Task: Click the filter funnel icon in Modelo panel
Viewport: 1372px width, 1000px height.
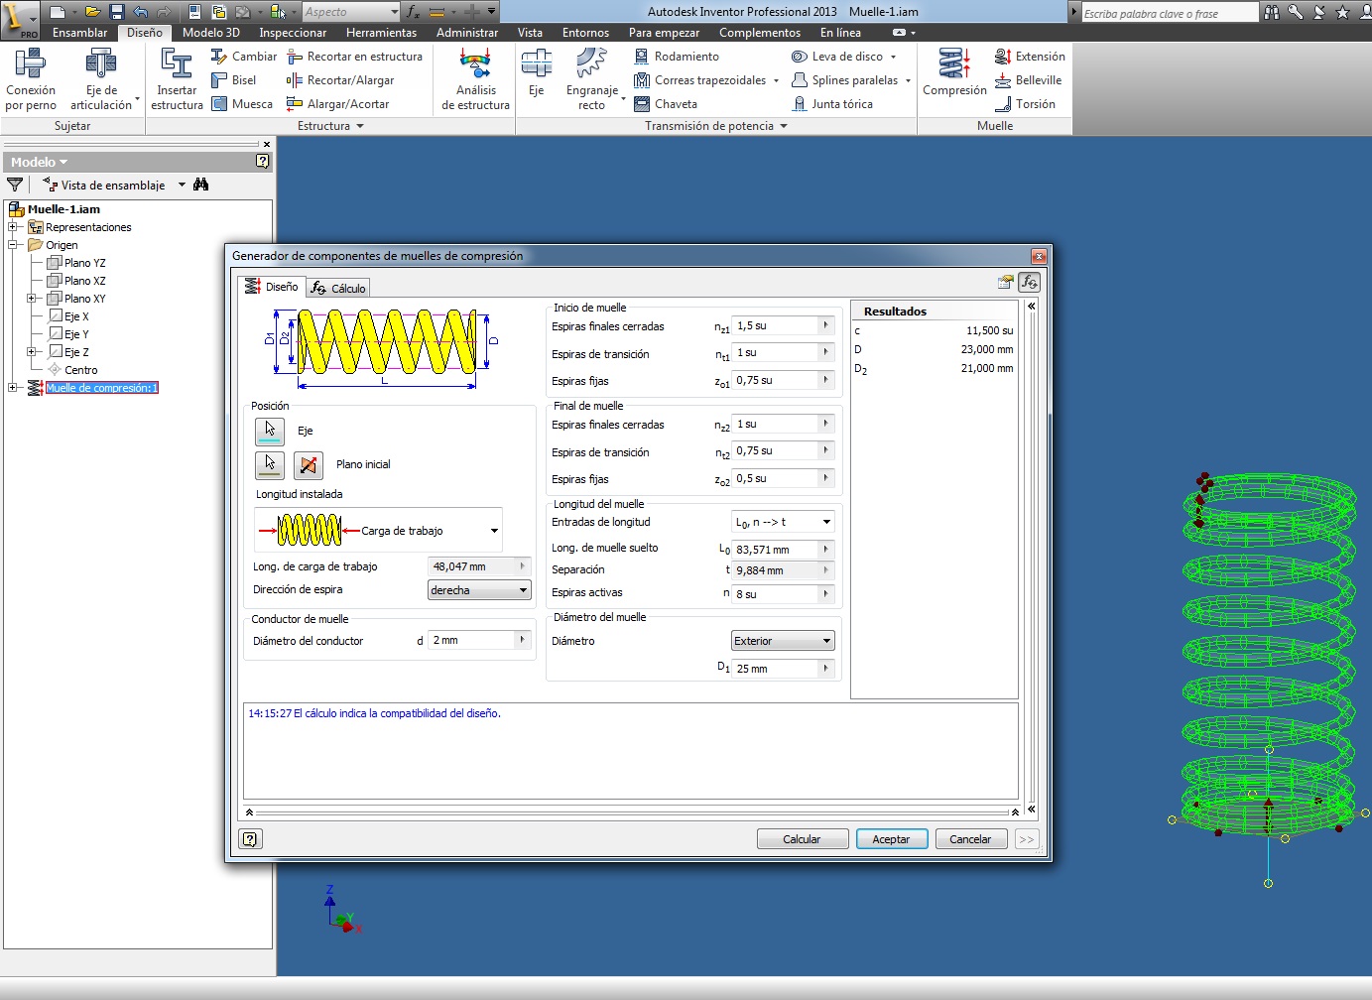Action: click(15, 185)
